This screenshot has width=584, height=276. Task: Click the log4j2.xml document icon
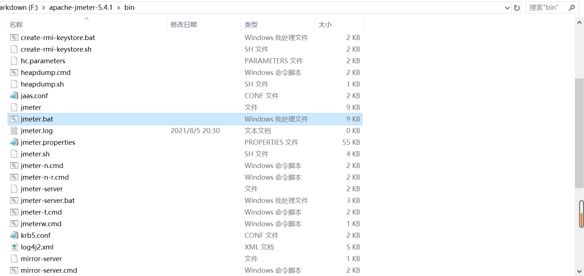(14, 247)
